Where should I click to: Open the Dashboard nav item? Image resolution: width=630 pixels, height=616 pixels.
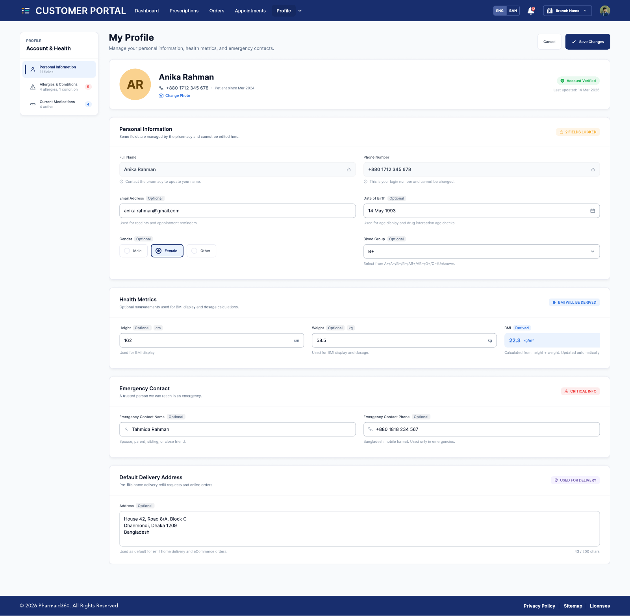pyautogui.click(x=147, y=11)
